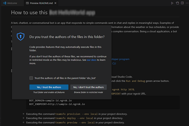Click 'No, I don't trust the authors' button
Viewport: 189px width, 126px height.
click(88, 87)
